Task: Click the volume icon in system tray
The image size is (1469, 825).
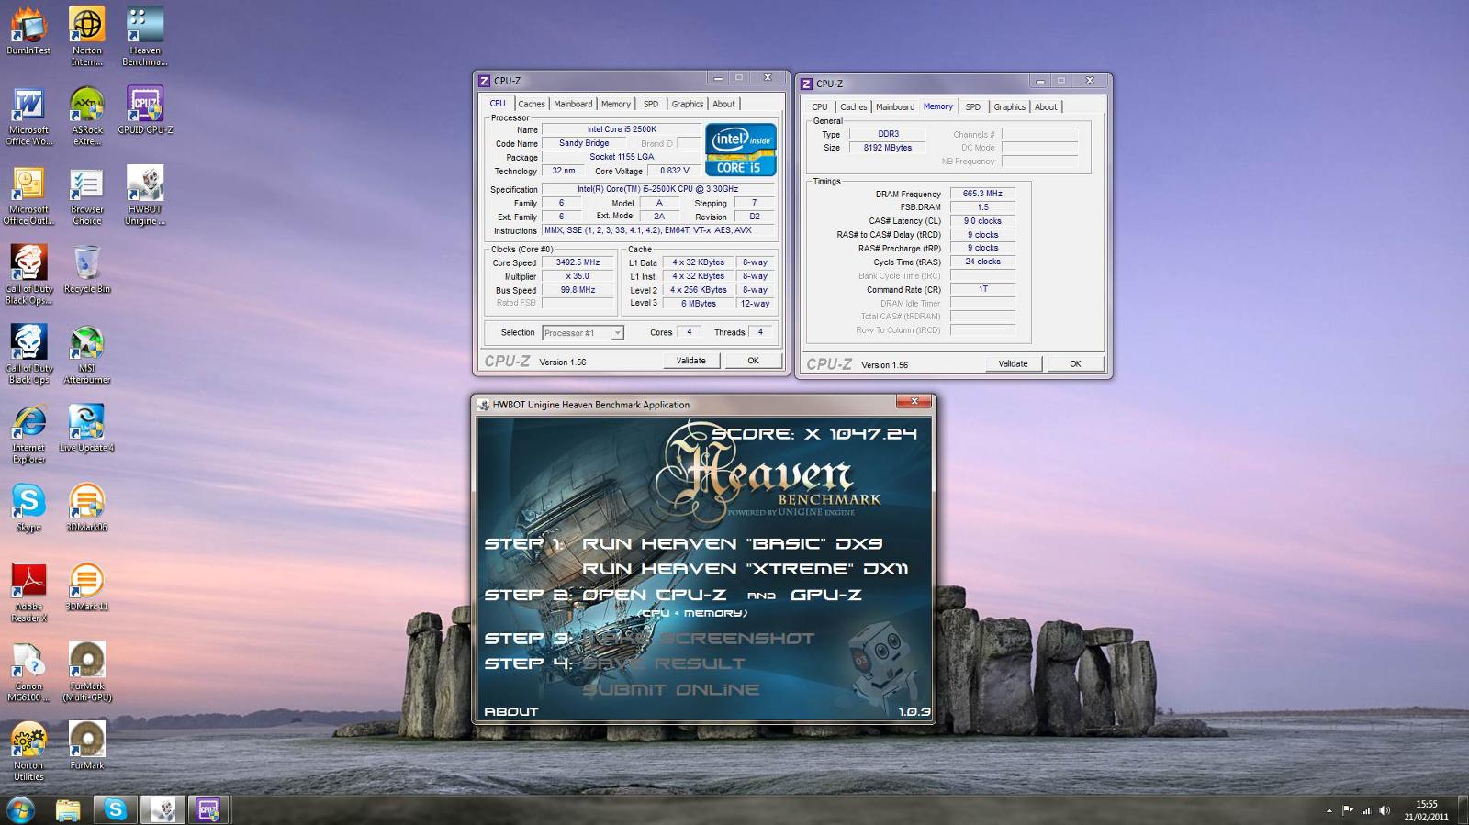Action: click(x=1385, y=810)
